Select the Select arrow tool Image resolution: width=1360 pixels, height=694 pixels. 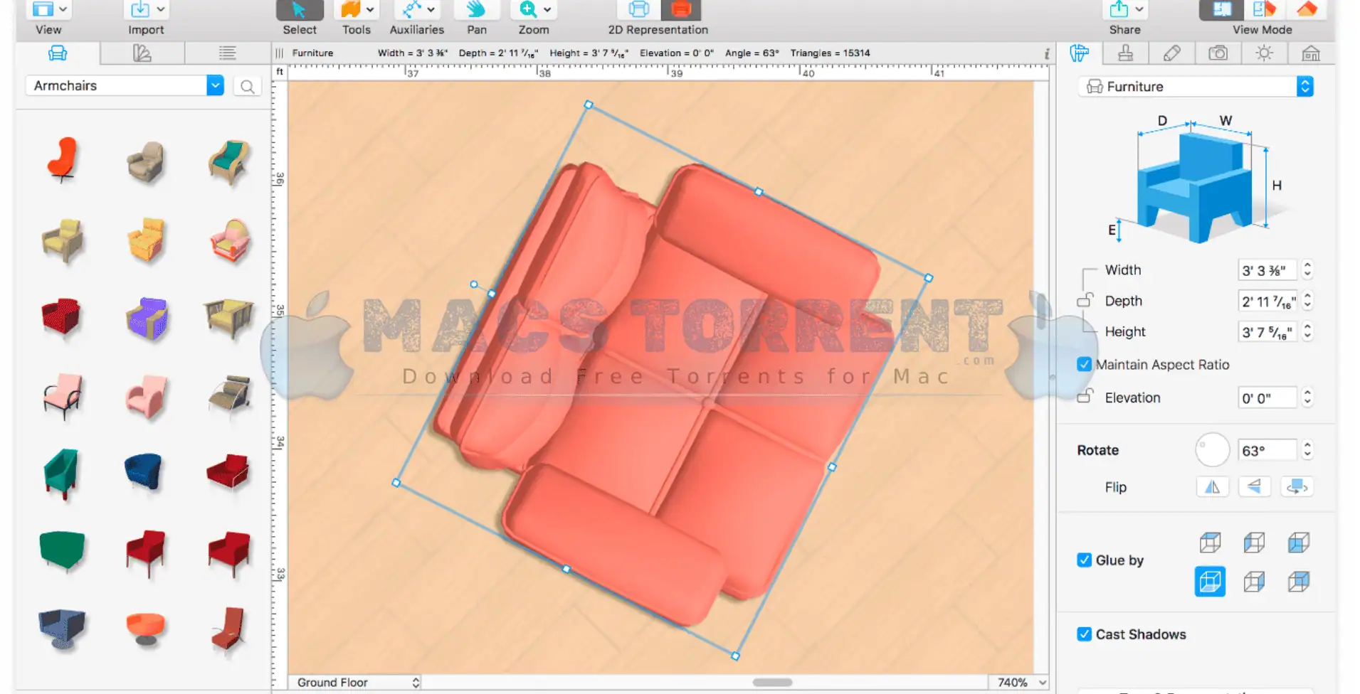pos(300,10)
